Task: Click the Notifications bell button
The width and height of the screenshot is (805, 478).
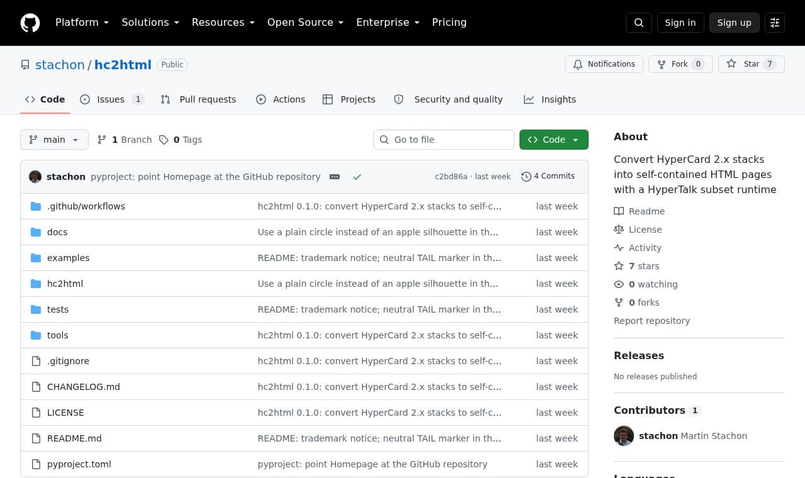Action: (x=604, y=64)
